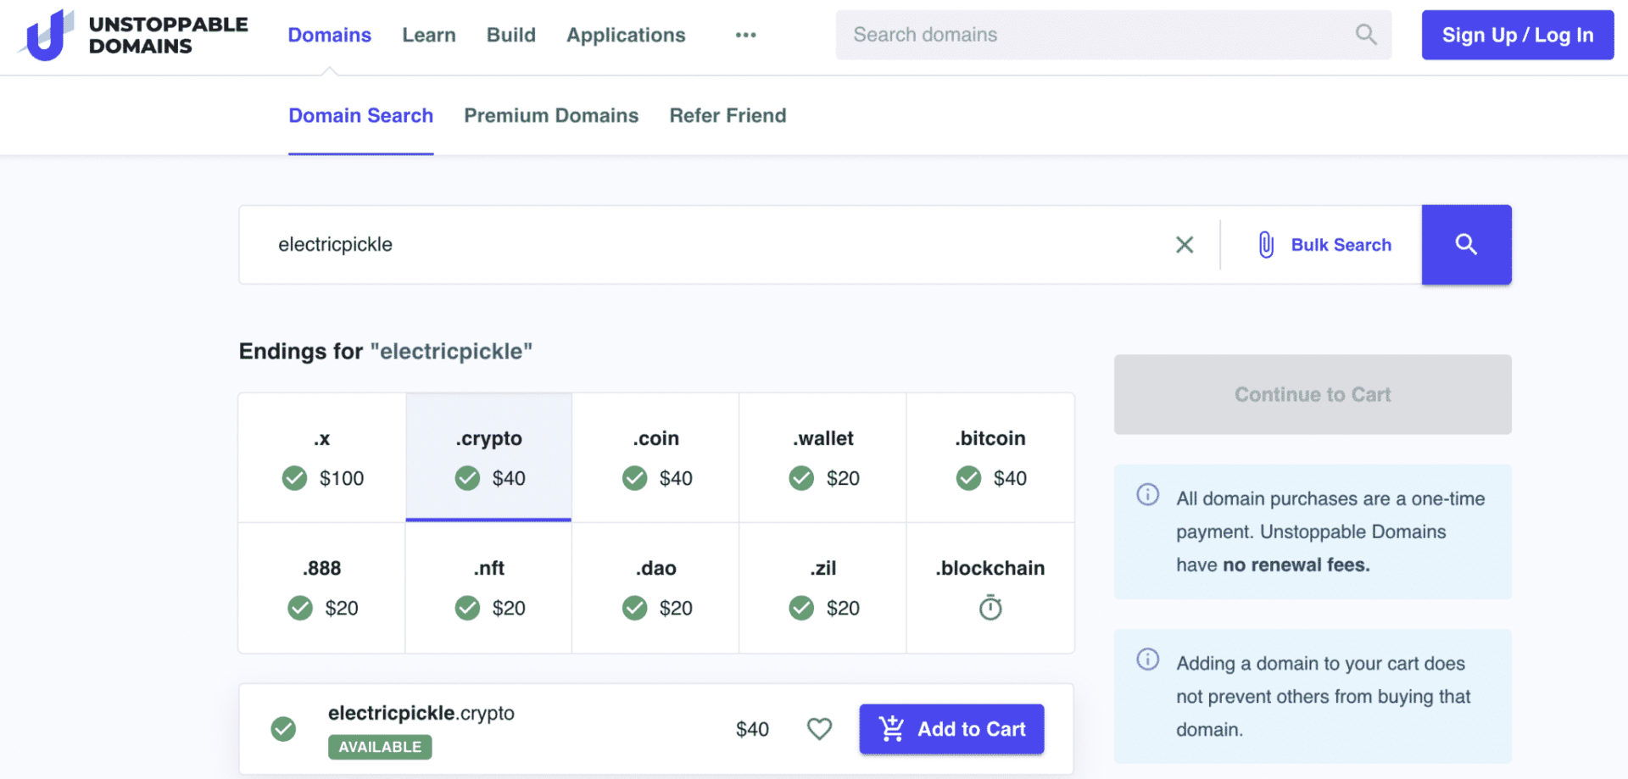Click green check in .zil tile
Screen dimensions: 1628x779
[801, 608]
